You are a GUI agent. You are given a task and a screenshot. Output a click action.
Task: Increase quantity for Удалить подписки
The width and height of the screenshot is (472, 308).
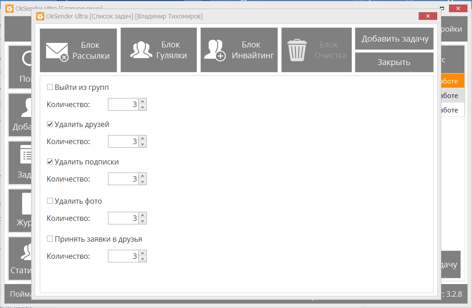(143, 177)
